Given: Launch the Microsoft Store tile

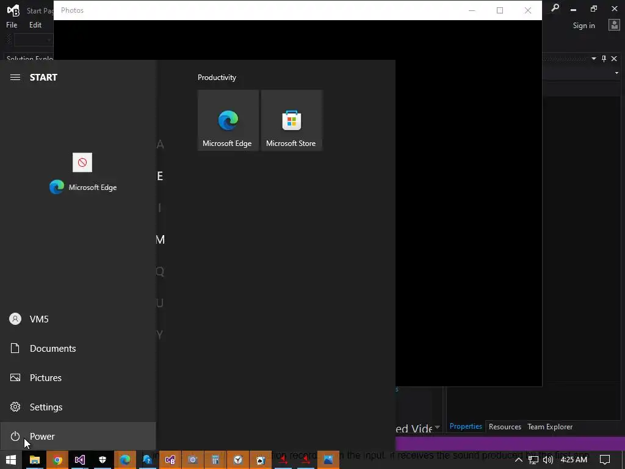Looking at the screenshot, I should [291, 120].
